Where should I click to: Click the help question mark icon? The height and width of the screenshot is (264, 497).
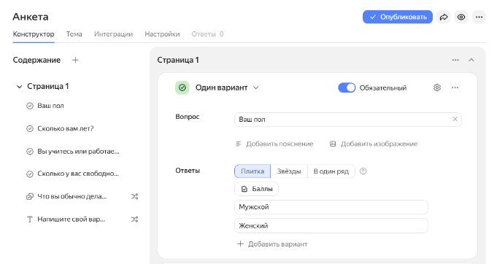pyautogui.click(x=363, y=171)
